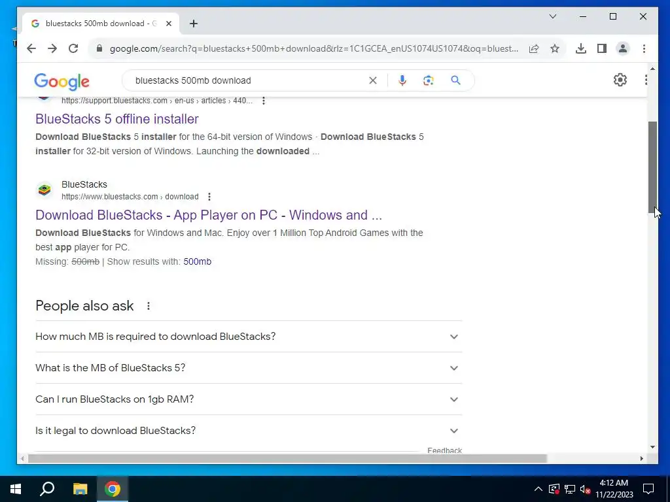Viewport: 670px width, 502px height.
Task: Open volume control in system tray
Action: coord(585,489)
